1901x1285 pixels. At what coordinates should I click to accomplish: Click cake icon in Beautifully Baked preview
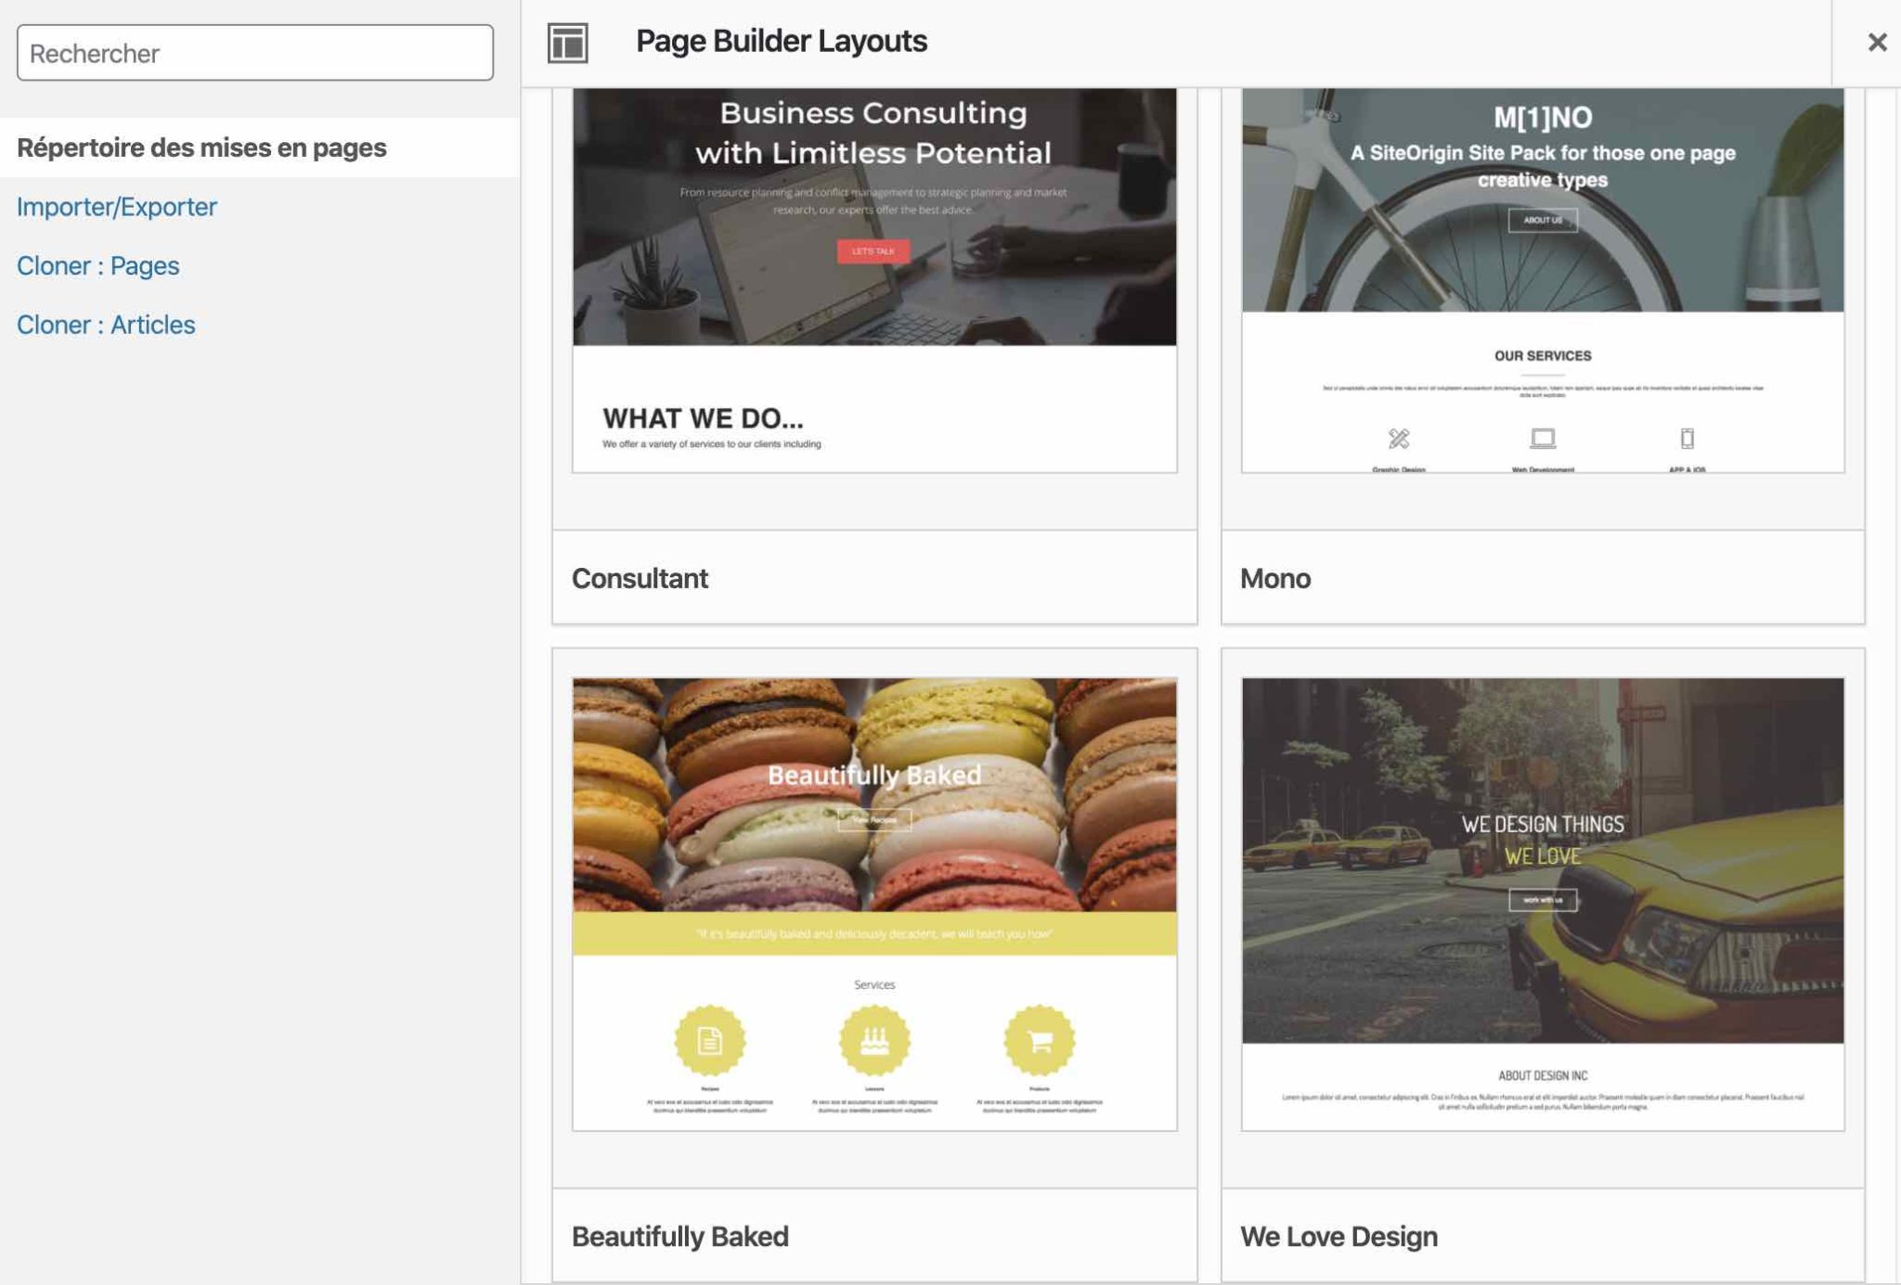(x=873, y=1040)
